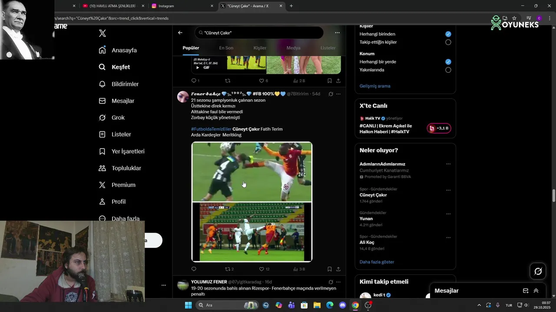Like the Fenerbahçe post with 12 likes
556x312 pixels.
point(264,269)
